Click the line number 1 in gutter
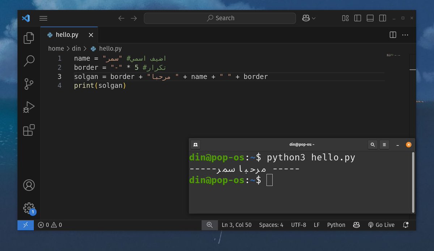This screenshot has width=434, height=251. pos(59,59)
